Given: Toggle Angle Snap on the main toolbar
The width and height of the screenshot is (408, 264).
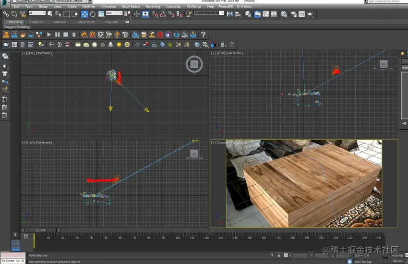Looking at the screenshot, I should pos(162,14).
